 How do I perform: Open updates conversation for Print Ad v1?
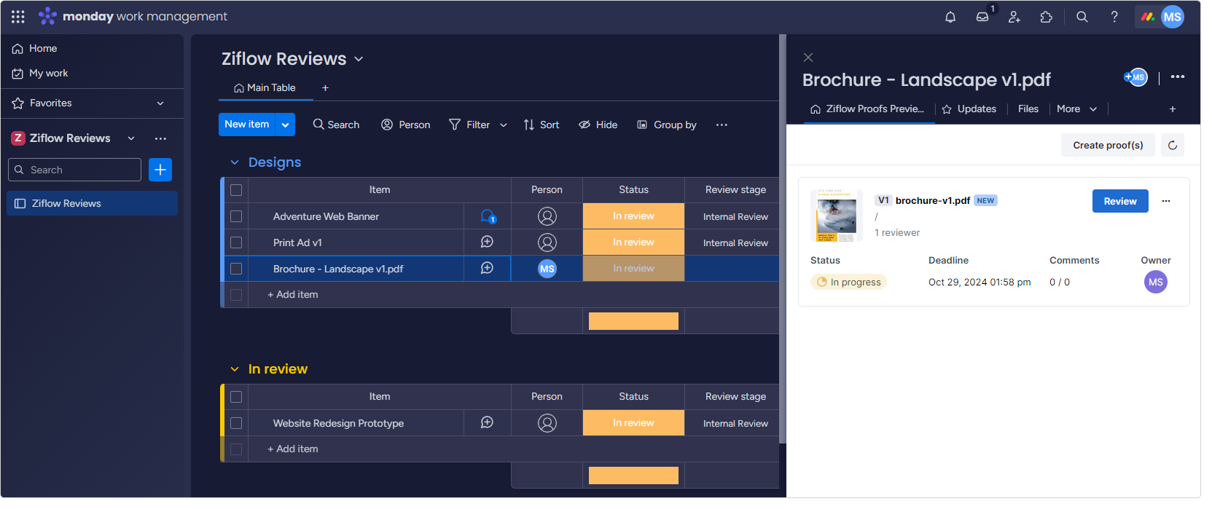pyautogui.click(x=487, y=242)
